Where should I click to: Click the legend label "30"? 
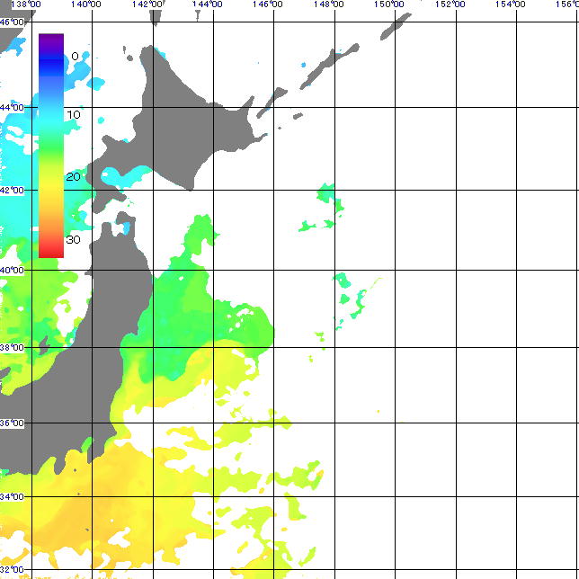[x=73, y=239]
